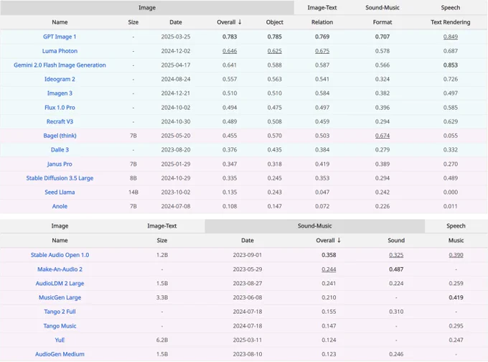488x362 pixels.
Task: Sort by Music column header
Action: 456,241
